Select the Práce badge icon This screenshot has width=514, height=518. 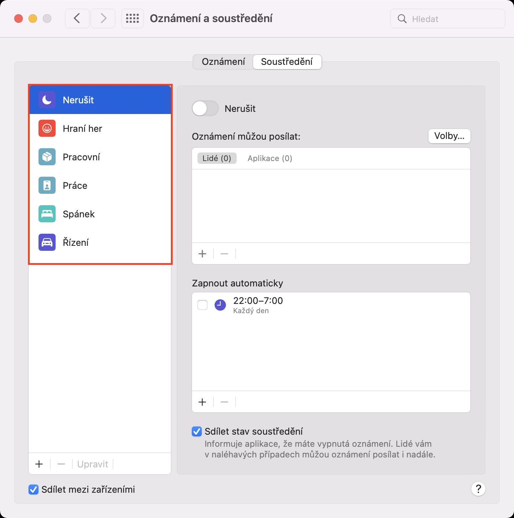[x=47, y=186]
